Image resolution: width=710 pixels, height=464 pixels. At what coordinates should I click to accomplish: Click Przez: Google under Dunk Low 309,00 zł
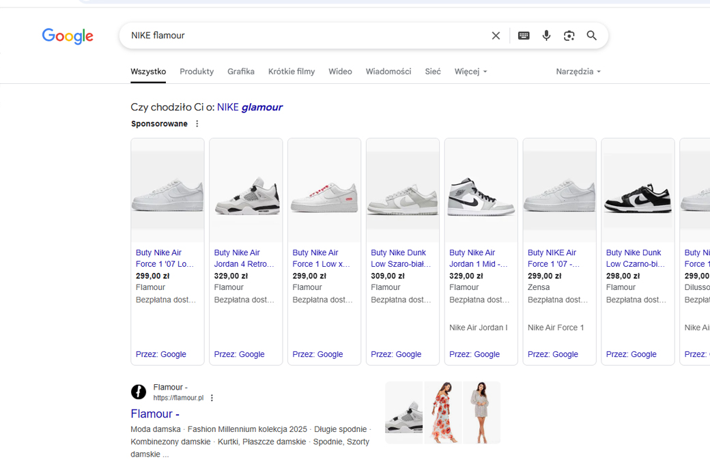tap(396, 354)
